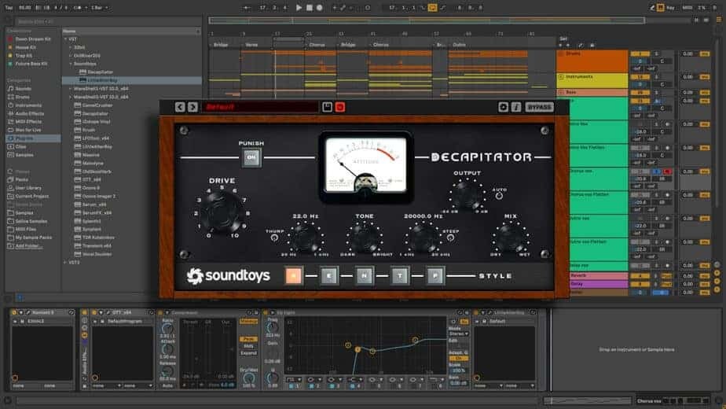
Task: Click Add Folder in Places
Action: pyautogui.click(x=27, y=245)
